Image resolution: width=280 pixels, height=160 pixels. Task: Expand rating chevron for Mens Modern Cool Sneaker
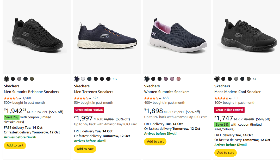coord(230,98)
